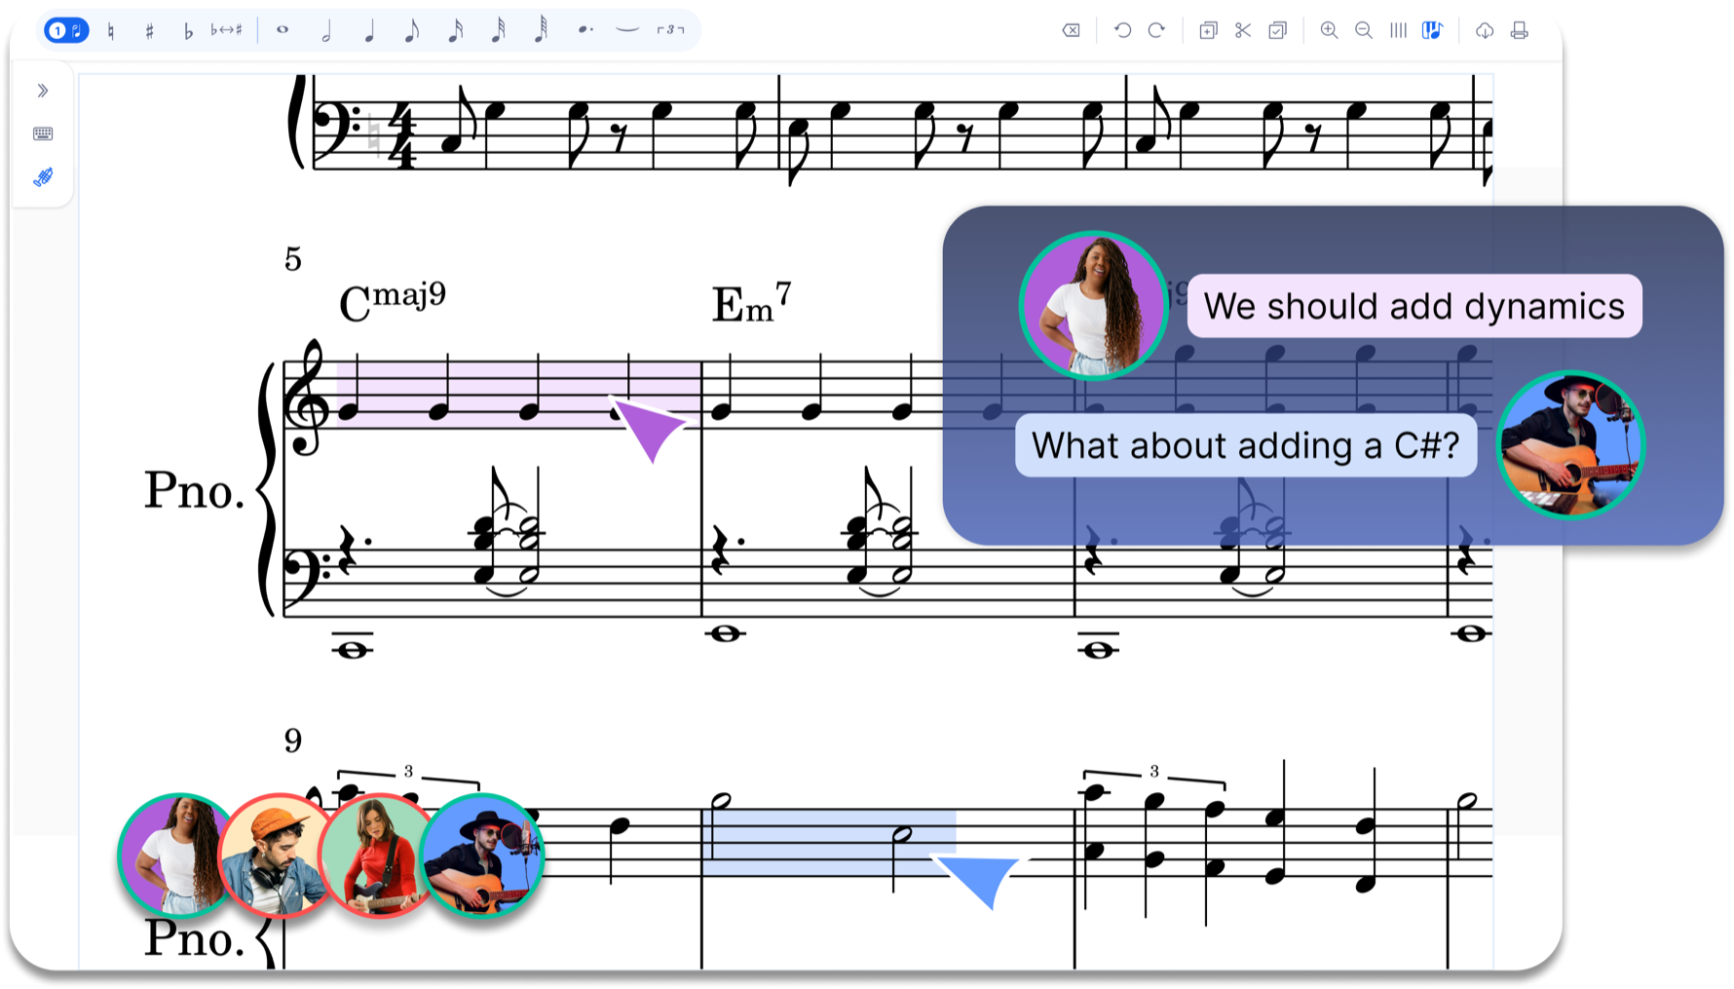Click the treble clef in measure 5

pos(307,398)
